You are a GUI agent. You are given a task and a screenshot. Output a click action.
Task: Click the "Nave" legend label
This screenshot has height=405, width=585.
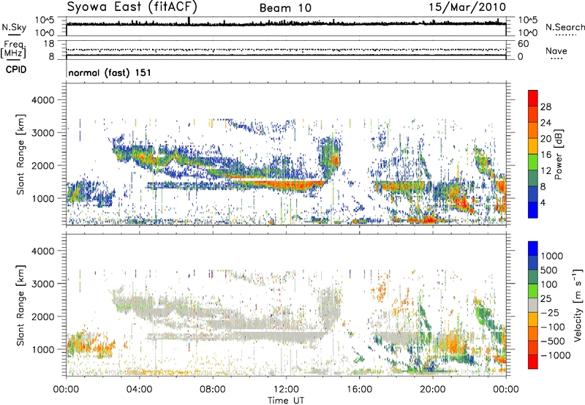pyautogui.click(x=556, y=50)
